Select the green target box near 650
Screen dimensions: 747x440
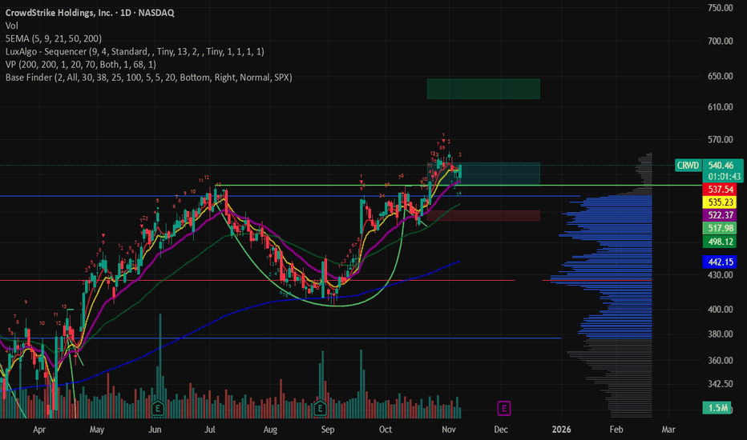click(483, 88)
